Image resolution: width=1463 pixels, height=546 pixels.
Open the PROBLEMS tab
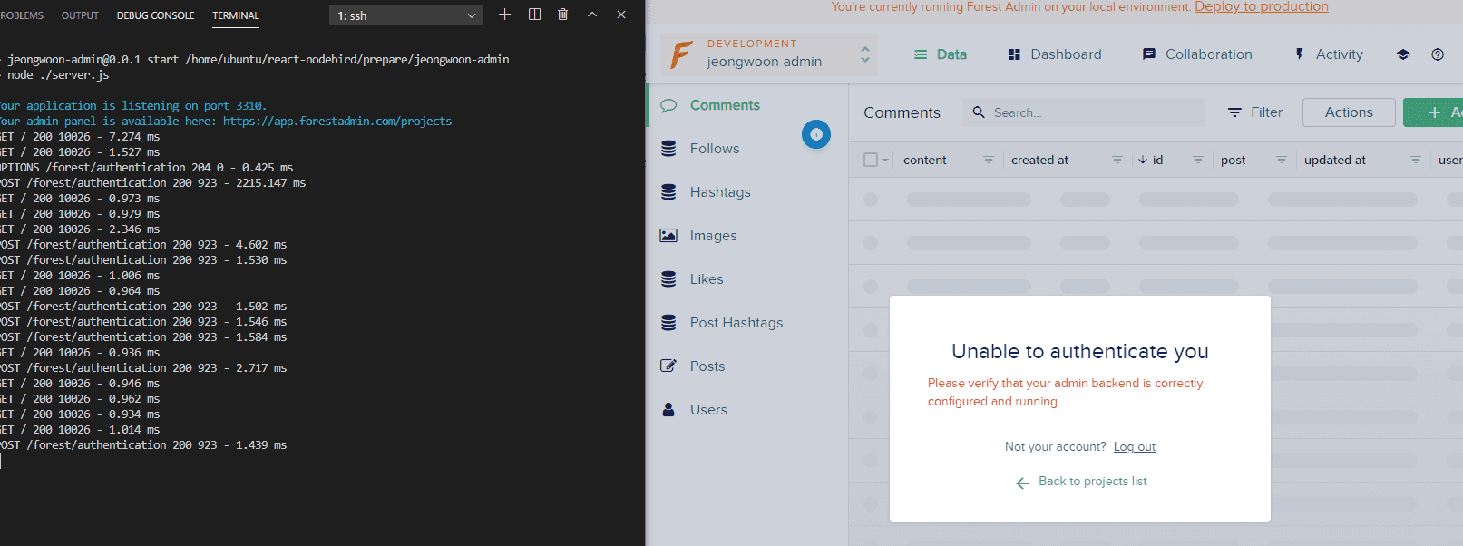(22, 15)
